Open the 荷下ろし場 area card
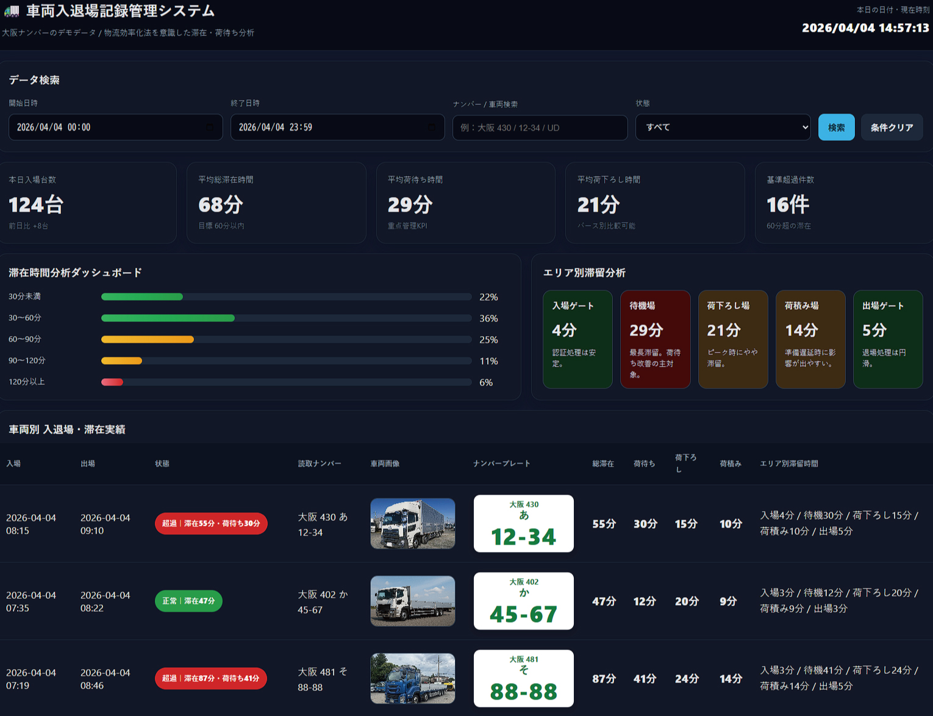 (732, 339)
